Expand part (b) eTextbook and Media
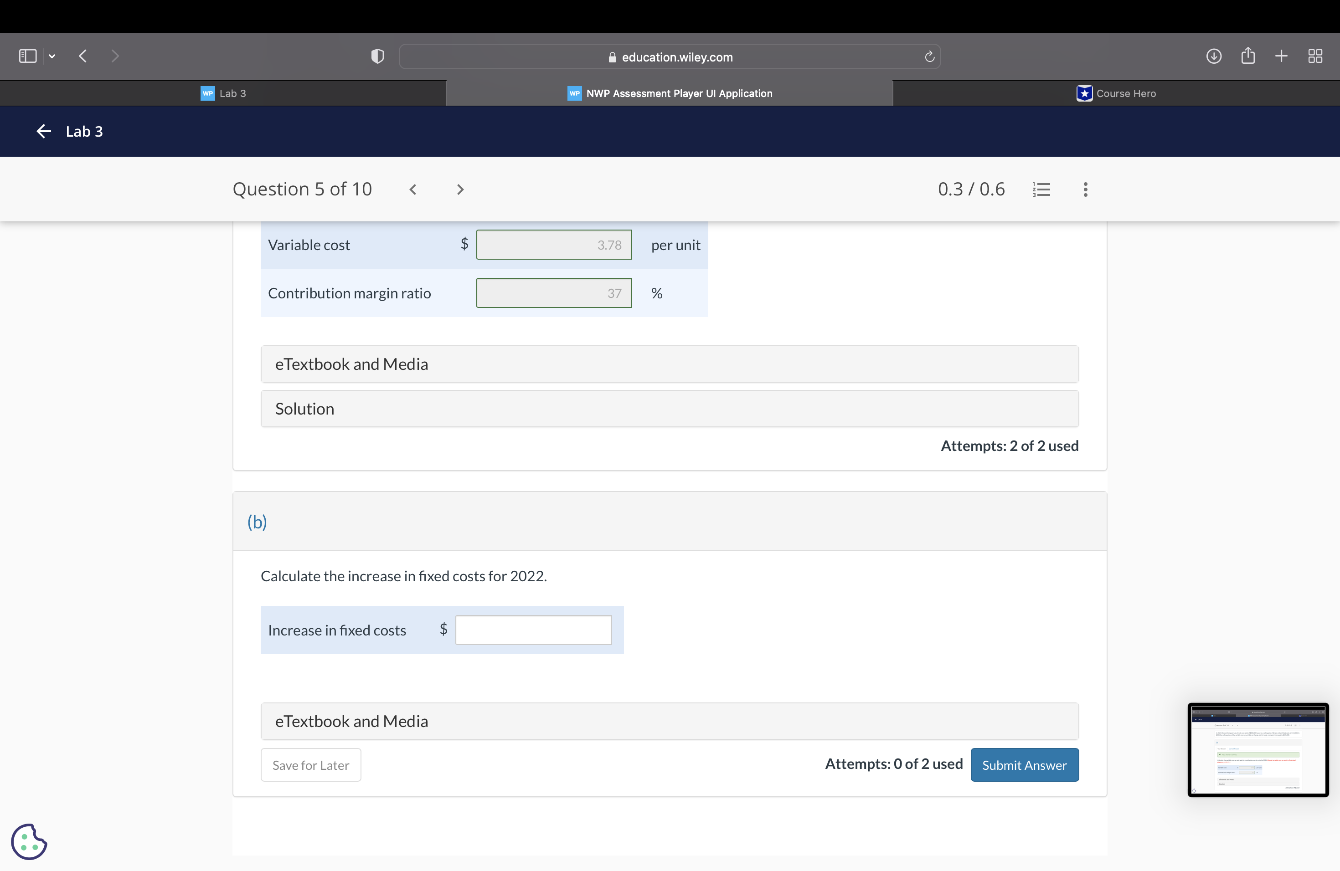1340x871 pixels. [669, 721]
